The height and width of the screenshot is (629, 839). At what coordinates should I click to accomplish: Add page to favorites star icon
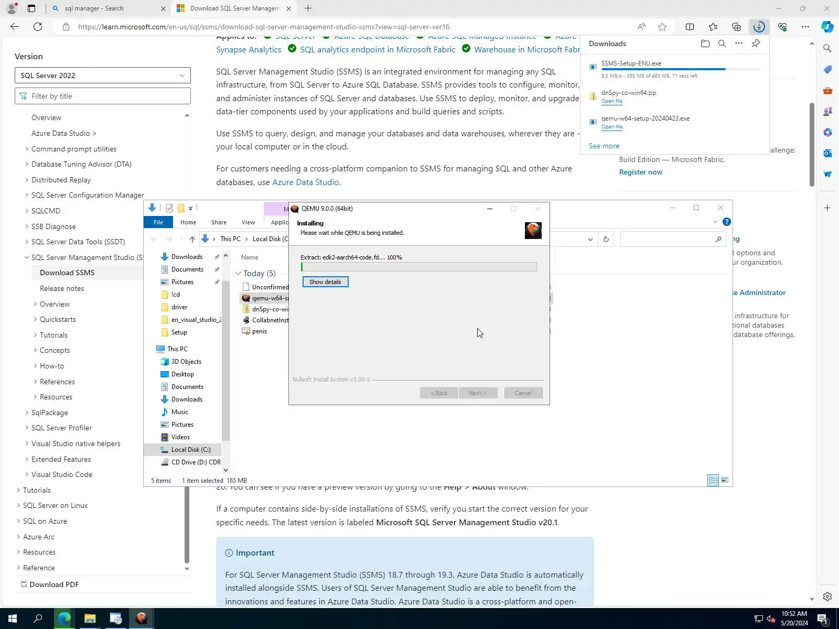pyautogui.click(x=662, y=27)
